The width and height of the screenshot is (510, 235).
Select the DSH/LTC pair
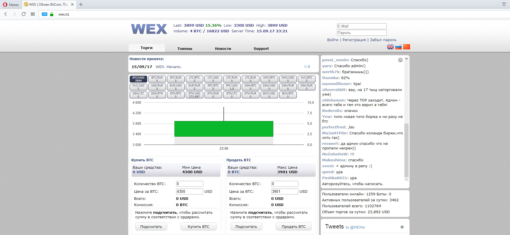coord(138,95)
